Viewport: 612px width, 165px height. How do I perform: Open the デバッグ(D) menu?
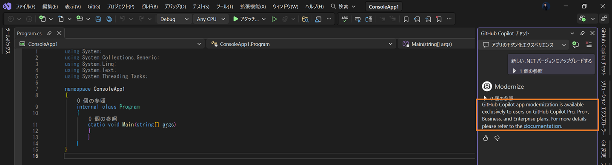tap(175, 7)
